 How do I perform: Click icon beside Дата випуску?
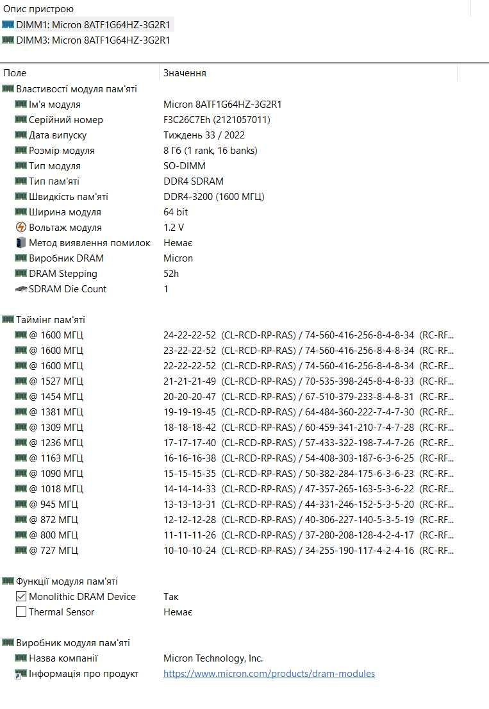tap(21, 135)
